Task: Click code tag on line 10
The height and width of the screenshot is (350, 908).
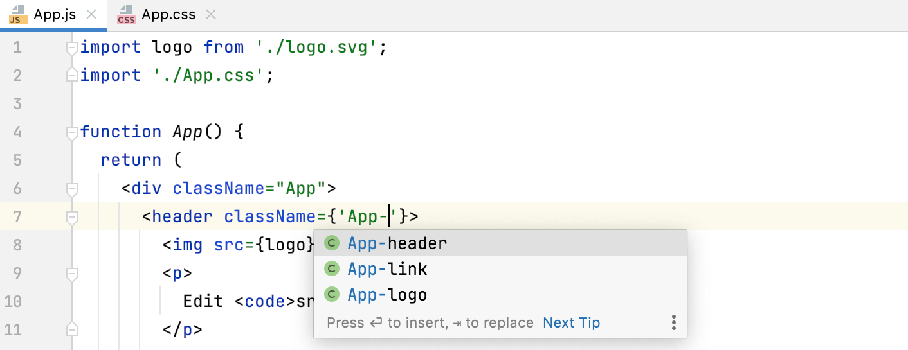Action: (x=265, y=302)
